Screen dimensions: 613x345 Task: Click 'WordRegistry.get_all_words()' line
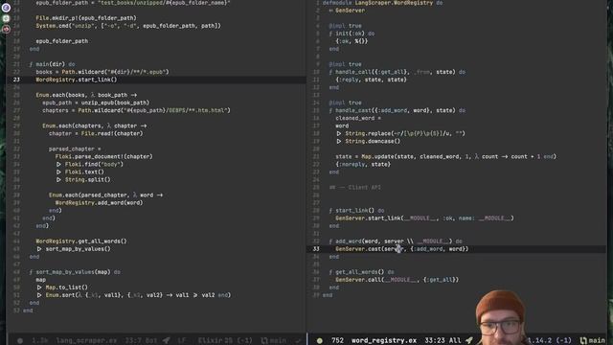tap(80, 241)
